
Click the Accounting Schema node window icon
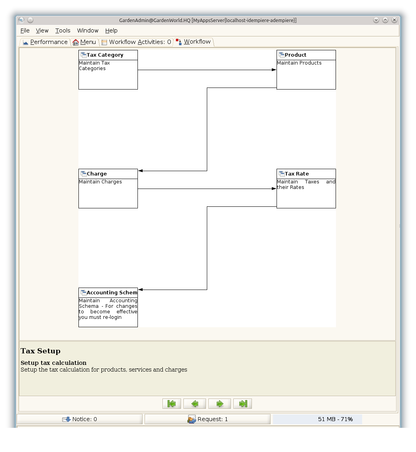click(x=83, y=293)
